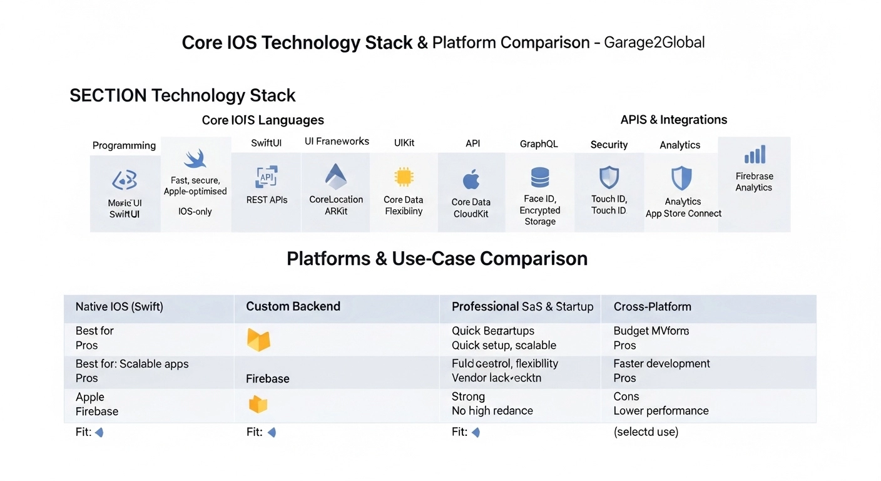This screenshot has width=881, height=481.
Task: Switch to the Native IOS (Swift) column header
Action: coord(119,307)
